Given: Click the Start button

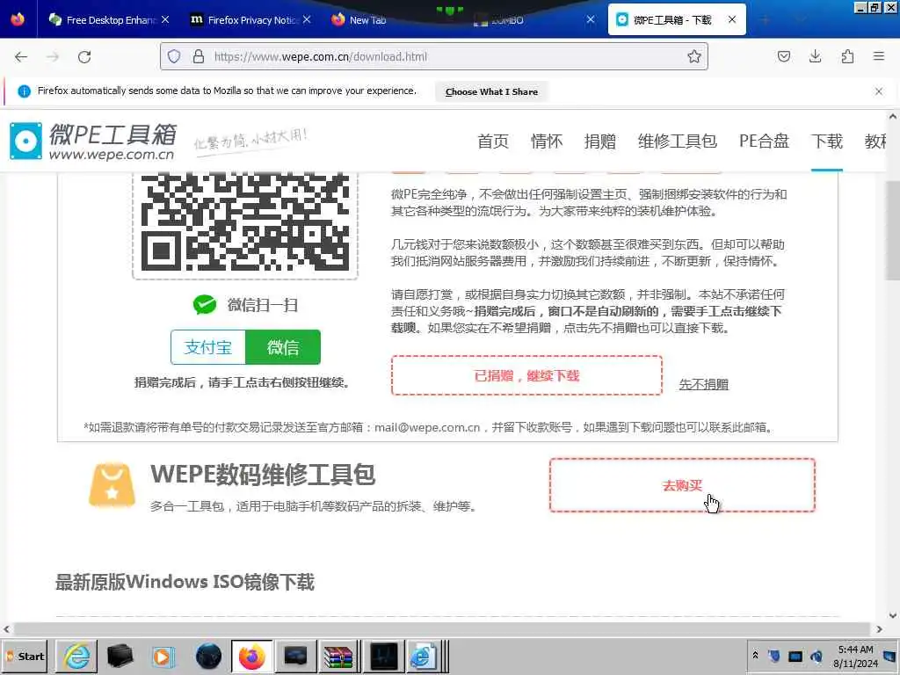Looking at the screenshot, I should 25,656.
